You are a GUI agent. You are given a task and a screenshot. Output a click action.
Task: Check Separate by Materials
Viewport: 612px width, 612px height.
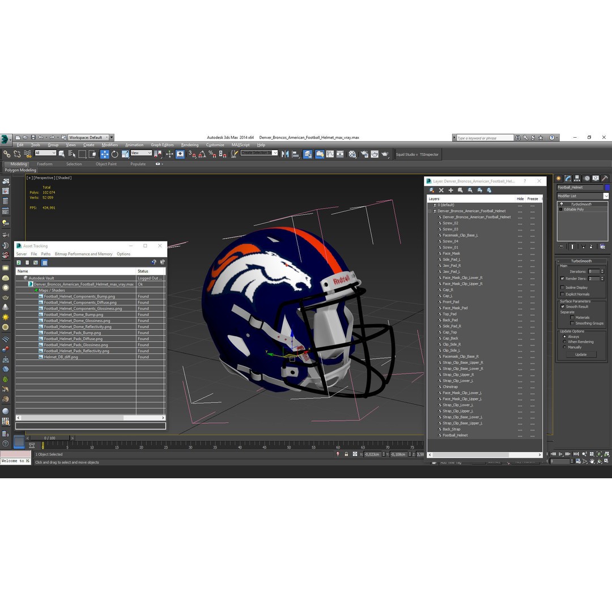pos(572,317)
